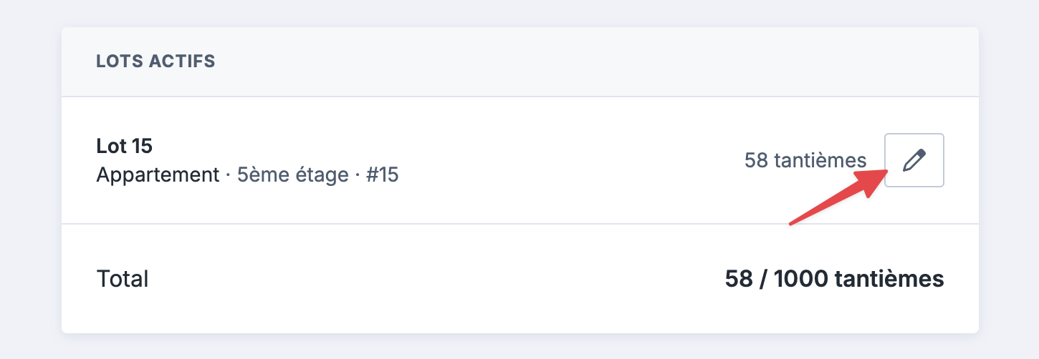Click the 58 tantièmes value in Lot 15 row
This screenshot has height=359, width=1039.
tap(805, 160)
